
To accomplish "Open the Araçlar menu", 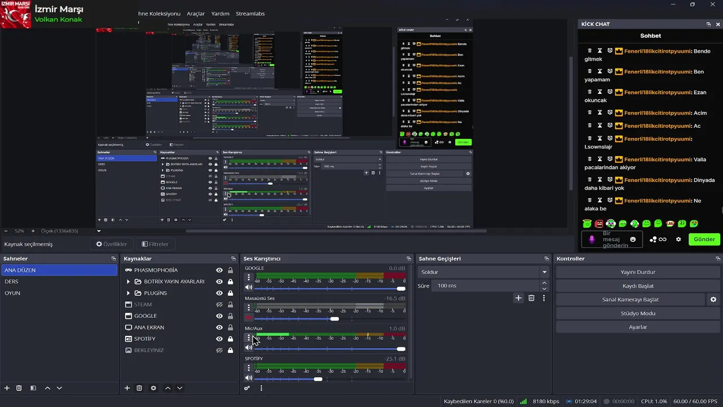I will tap(195, 14).
